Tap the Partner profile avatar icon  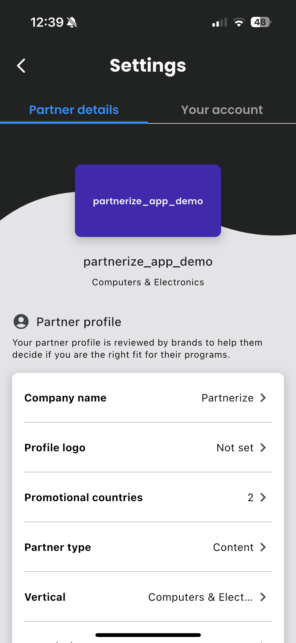(21, 322)
